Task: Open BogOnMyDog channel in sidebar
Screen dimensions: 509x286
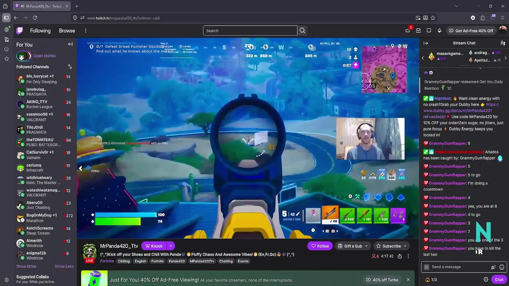Action: tap(43, 218)
